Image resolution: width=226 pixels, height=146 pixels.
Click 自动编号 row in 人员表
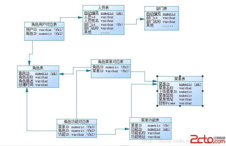[104, 13]
